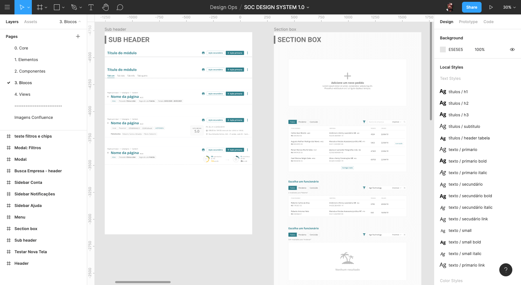Click frame icon of Header layer
Viewport: 521px width, 285px height.
click(x=9, y=263)
